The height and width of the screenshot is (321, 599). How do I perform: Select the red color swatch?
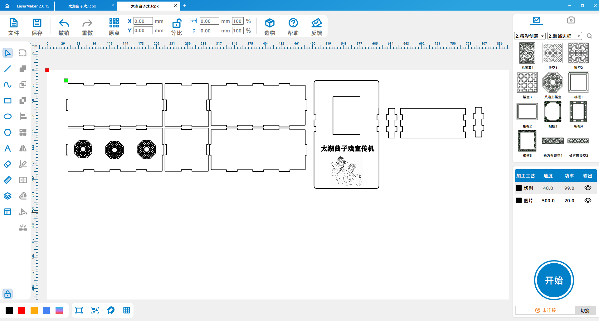click(x=22, y=310)
